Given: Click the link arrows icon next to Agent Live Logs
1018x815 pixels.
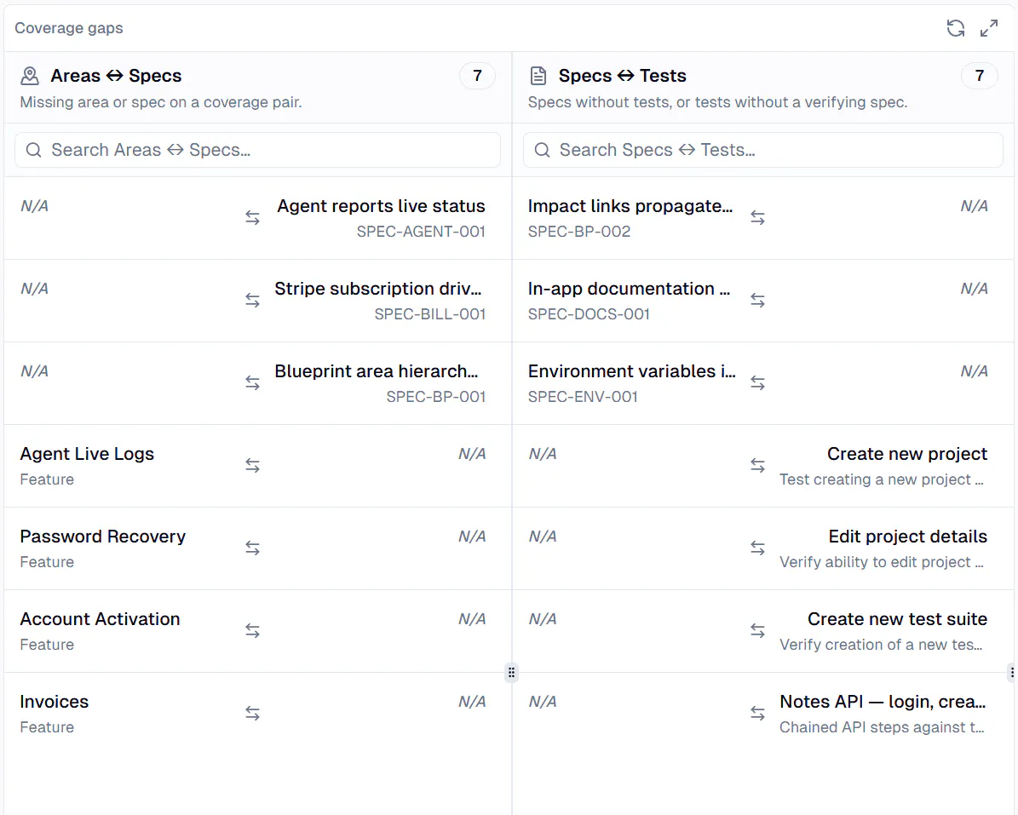Looking at the screenshot, I should [252, 465].
